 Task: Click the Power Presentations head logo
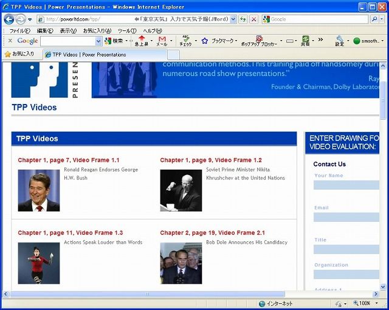(x=40, y=80)
